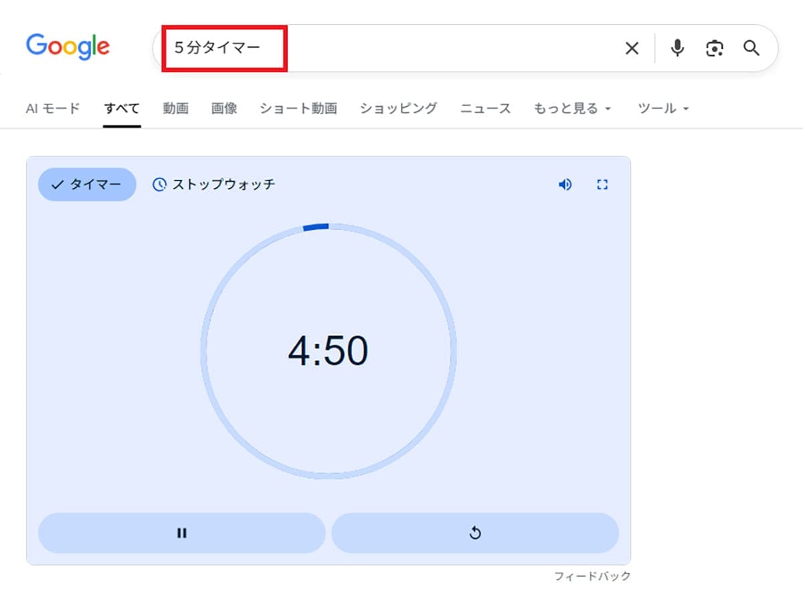
Task: Open the もっと見る dropdown
Action: point(567,108)
